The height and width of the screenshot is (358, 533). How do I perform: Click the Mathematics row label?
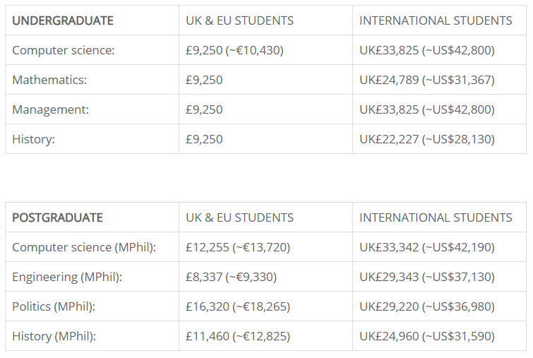pyautogui.click(x=49, y=80)
